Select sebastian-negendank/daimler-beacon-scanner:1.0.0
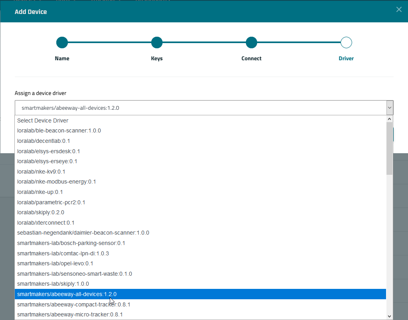 (x=83, y=233)
